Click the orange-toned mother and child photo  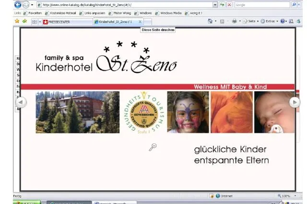click(x=232, y=112)
